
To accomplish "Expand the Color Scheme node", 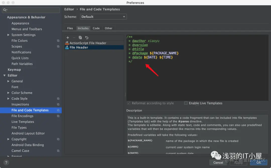I will [x=8, y=93].
